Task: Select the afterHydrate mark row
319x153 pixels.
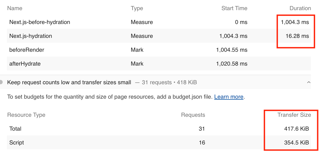Action: 159,64
